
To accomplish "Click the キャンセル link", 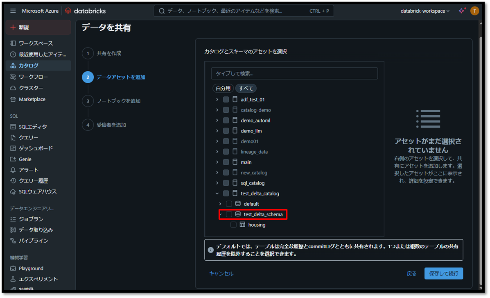I will [221, 273].
